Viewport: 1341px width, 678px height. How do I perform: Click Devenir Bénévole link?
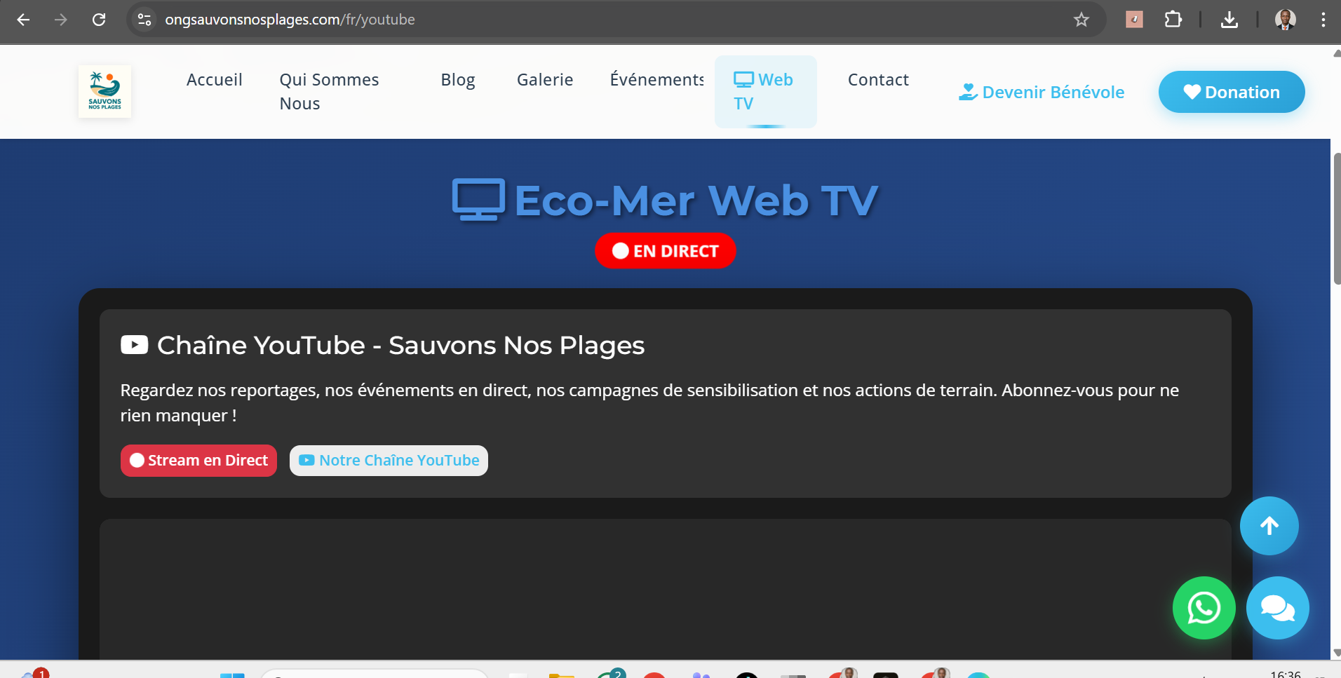(1042, 92)
